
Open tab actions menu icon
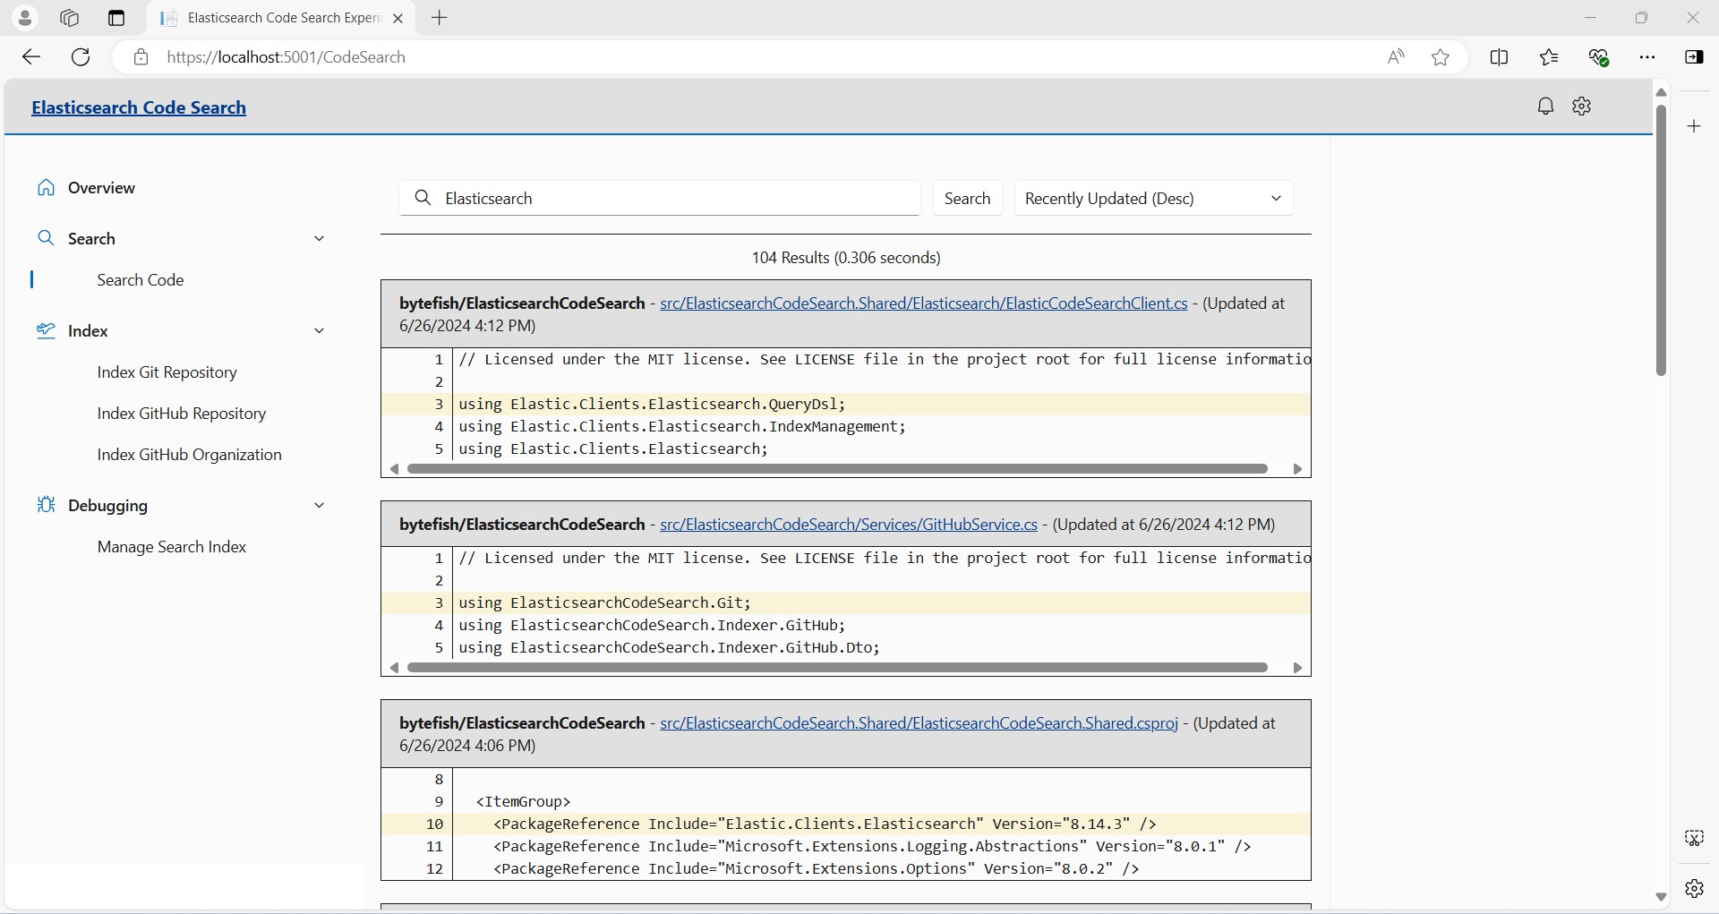[x=116, y=18]
